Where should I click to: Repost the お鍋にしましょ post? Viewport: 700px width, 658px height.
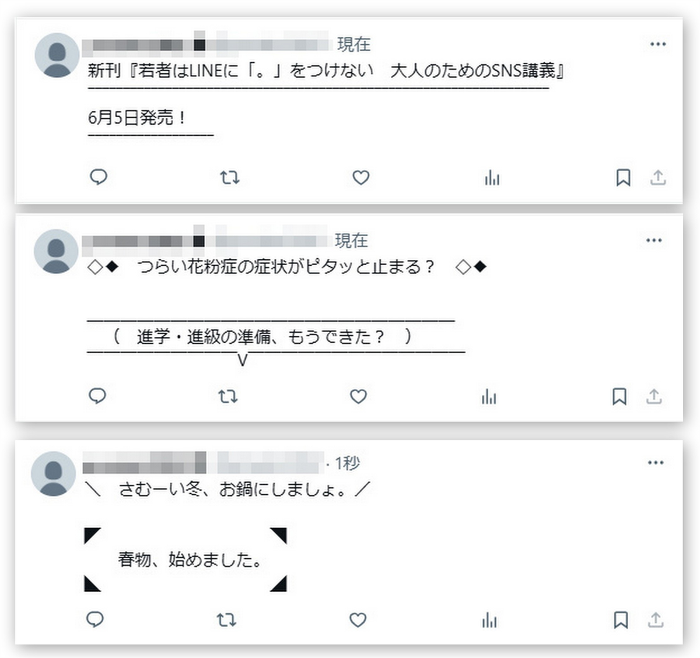click(x=226, y=620)
